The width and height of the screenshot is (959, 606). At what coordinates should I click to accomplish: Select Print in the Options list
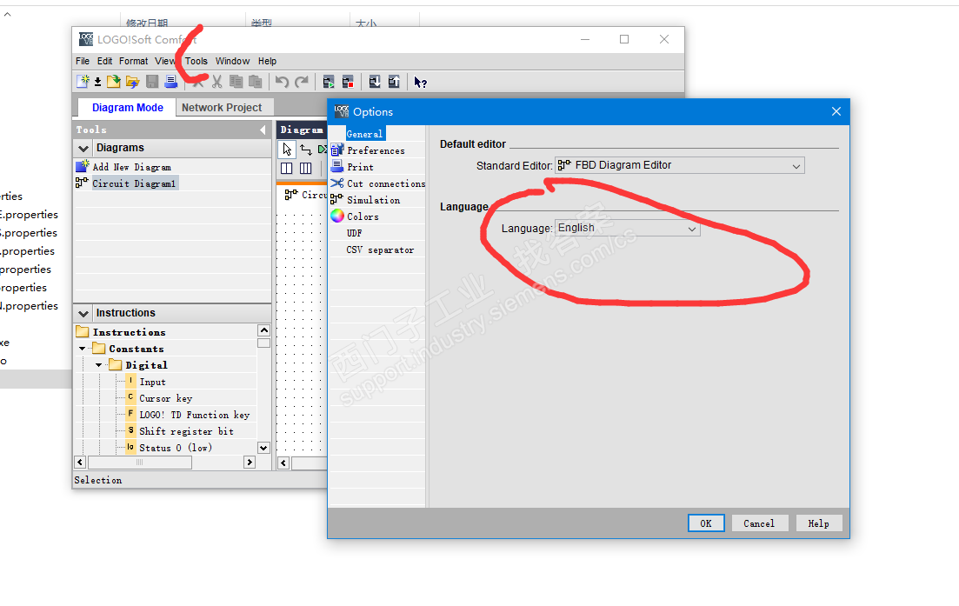(360, 167)
